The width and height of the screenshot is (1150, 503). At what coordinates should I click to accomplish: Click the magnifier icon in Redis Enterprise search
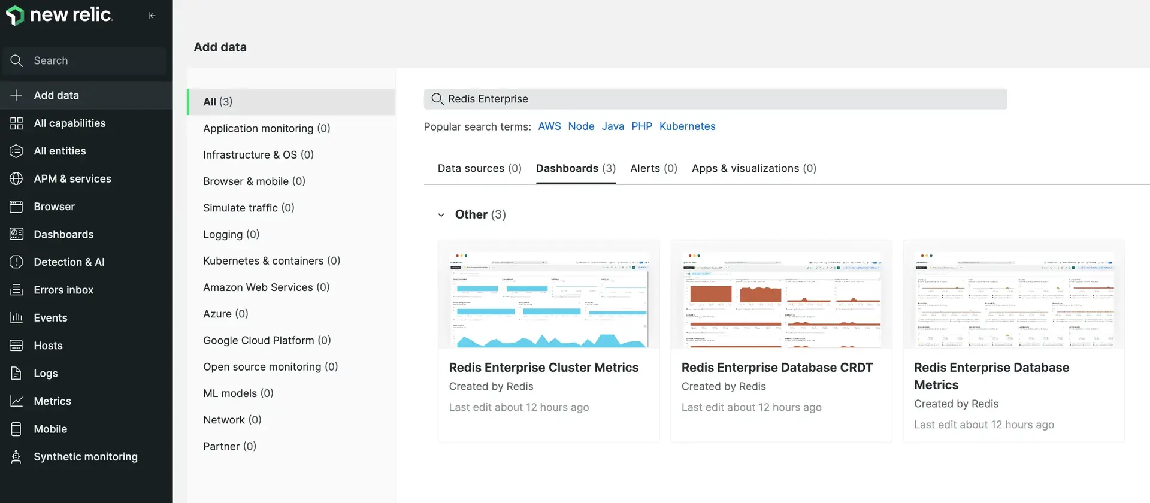pyautogui.click(x=437, y=99)
